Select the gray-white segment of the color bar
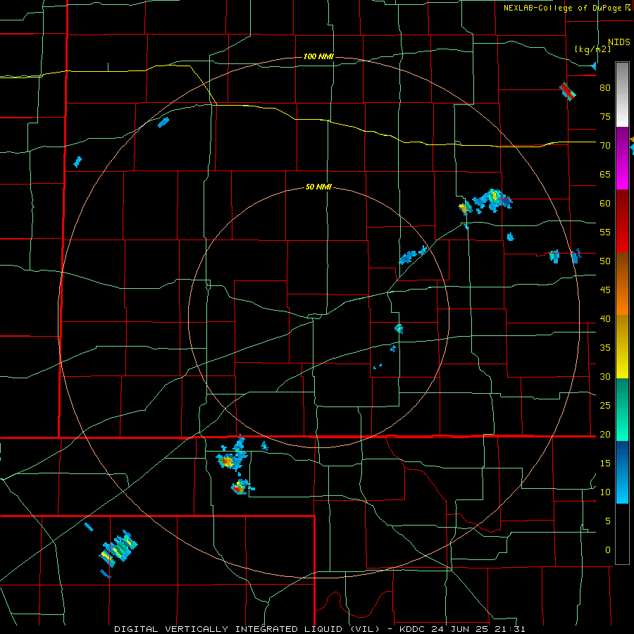634x634 pixels. tap(622, 94)
